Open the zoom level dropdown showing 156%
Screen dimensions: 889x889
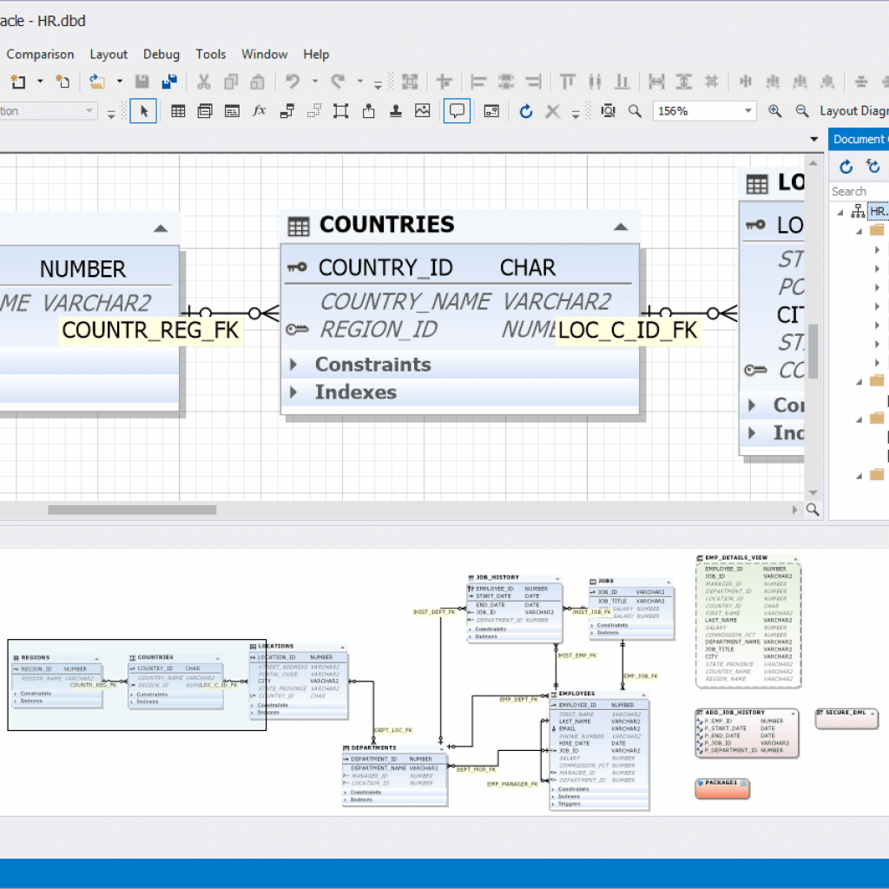click(747, 111)
